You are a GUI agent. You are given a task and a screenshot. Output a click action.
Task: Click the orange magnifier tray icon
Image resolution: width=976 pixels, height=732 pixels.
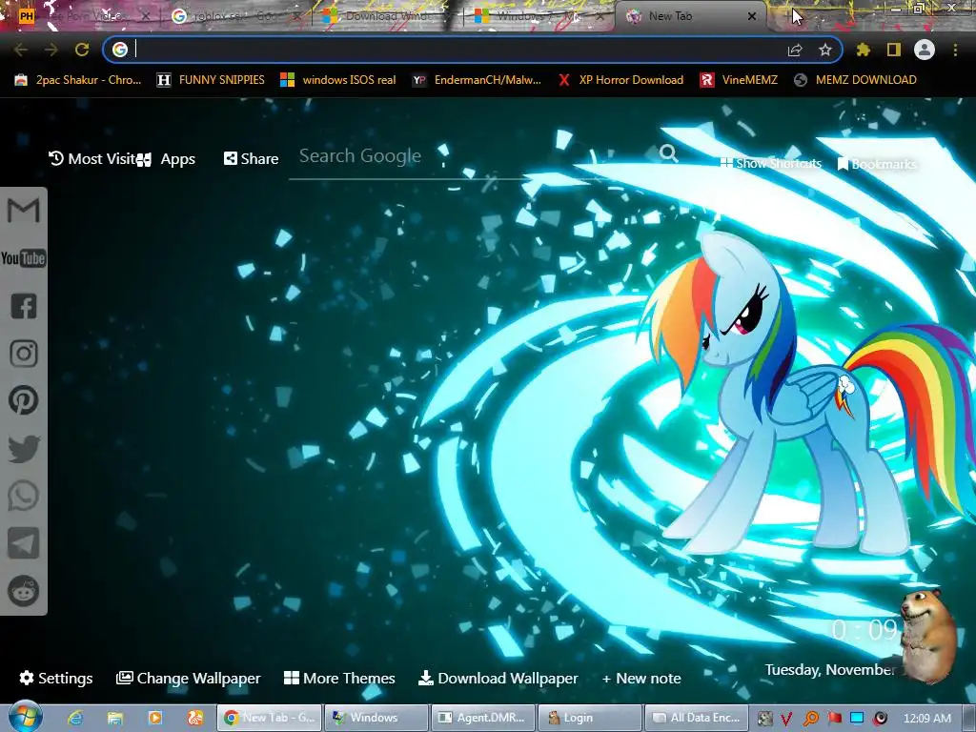810,719
